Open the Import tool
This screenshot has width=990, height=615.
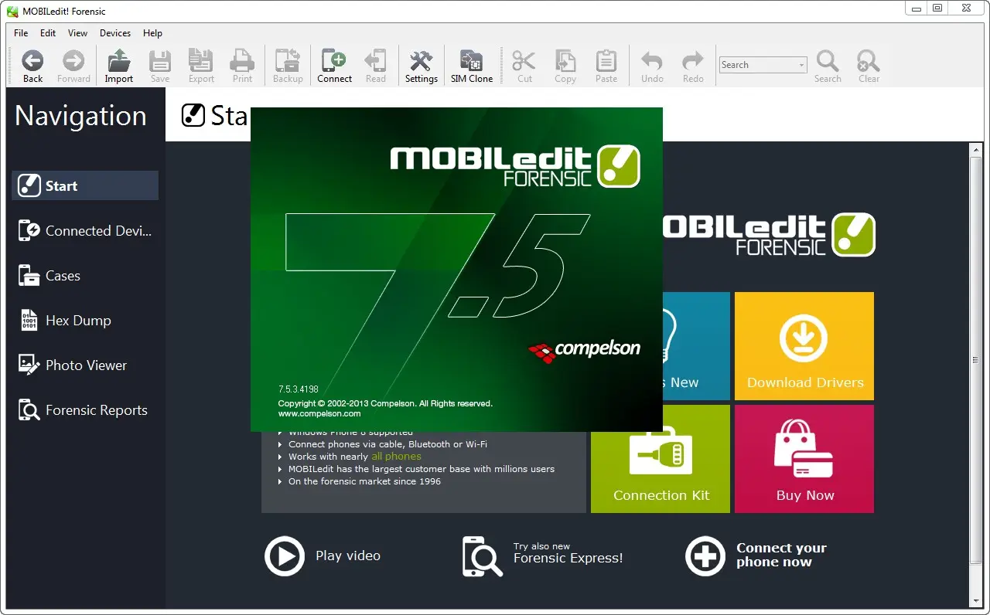coord(119,66)
